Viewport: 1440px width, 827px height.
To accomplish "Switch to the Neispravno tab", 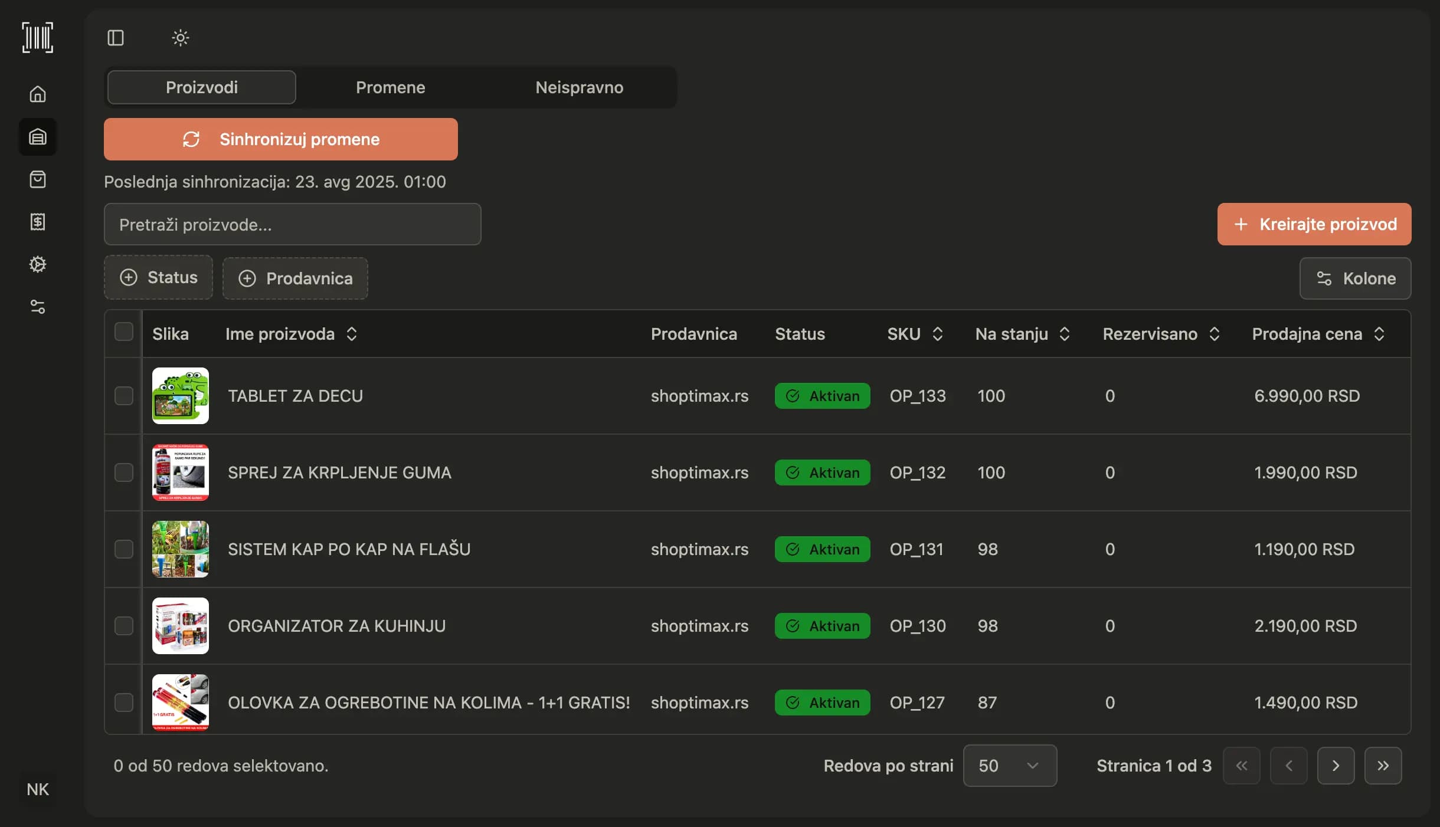I will pyautogui.click(x=579, y=87).
